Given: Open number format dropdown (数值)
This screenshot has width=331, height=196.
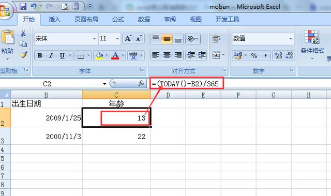Looking at the screenshot, I should [291, 39].
